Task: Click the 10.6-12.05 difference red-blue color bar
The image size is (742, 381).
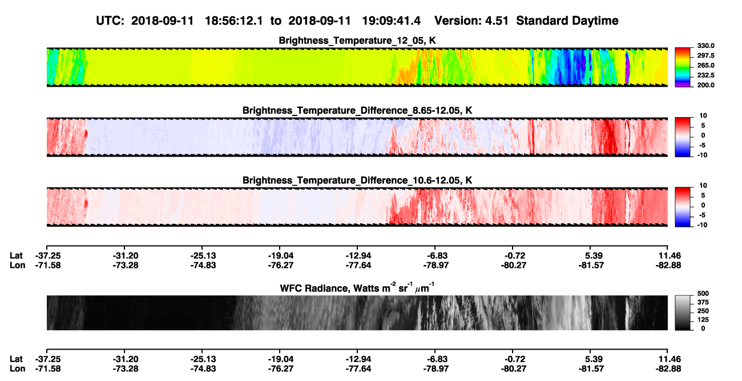Action: click(683, 206)
